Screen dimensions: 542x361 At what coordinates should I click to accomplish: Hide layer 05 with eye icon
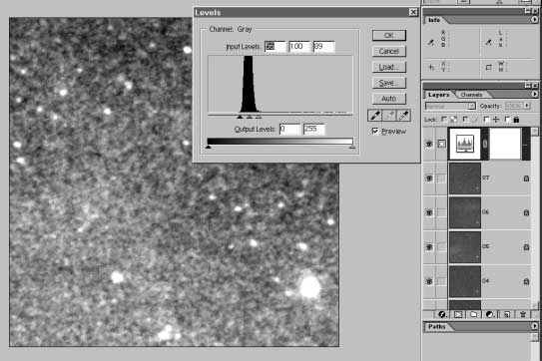click(429, 247)
